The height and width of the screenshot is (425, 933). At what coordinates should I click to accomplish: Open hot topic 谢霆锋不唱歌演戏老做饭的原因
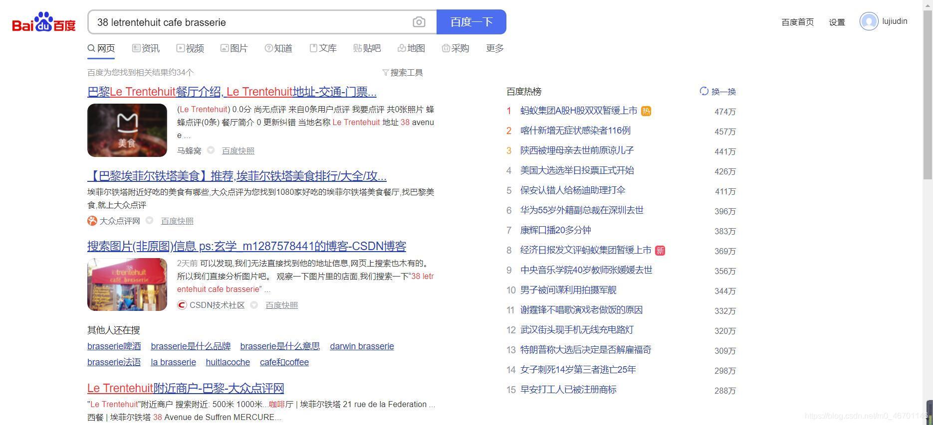[581, 310]
